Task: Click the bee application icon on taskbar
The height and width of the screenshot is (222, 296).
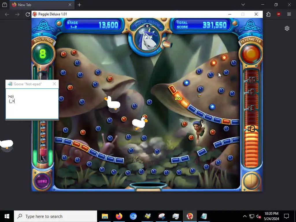Action: (x=147, y=216)
